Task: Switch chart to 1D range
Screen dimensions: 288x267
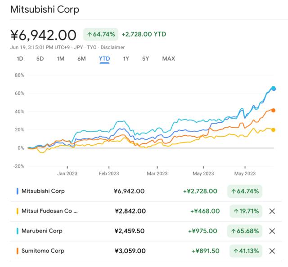Action: point(20,58)
